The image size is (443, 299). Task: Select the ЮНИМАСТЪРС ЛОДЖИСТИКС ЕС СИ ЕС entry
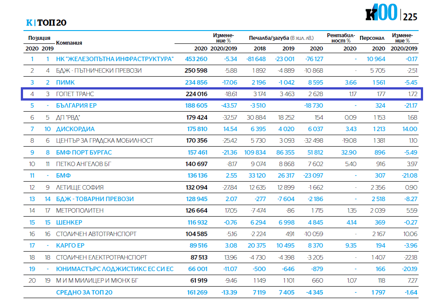coord(114,269)
